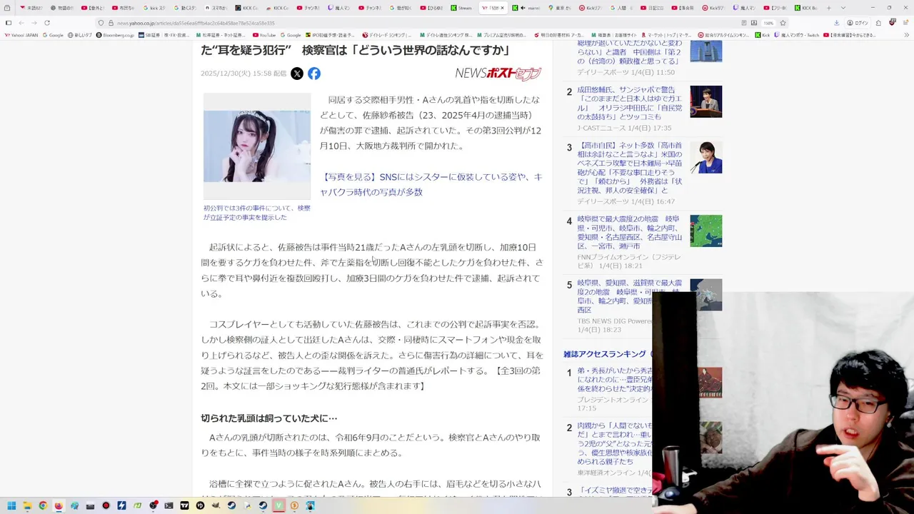
Task: Share article via Facebook icon
Action: 314,74
